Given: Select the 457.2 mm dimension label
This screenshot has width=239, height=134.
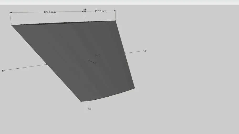Looking at the screenshot, I should pos(100,11).
